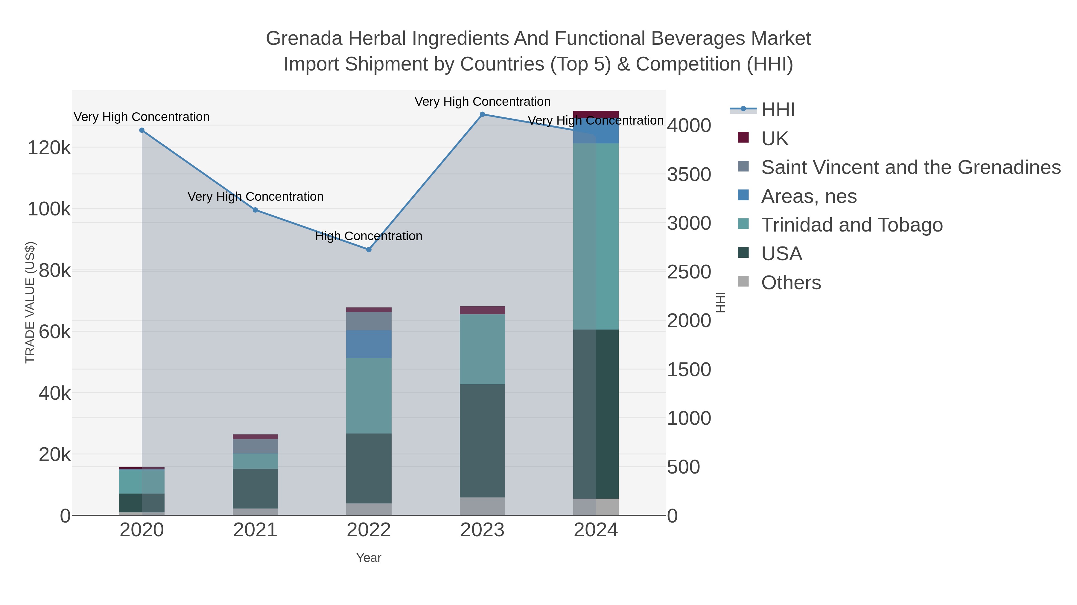
Task: Click the 2022 x-axis year label
Action: tap(369, 530)
